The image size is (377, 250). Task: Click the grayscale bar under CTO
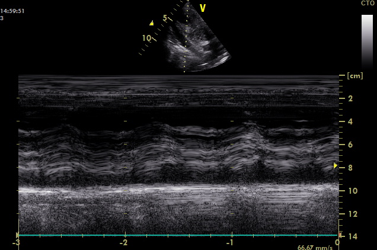pos(367,40)
